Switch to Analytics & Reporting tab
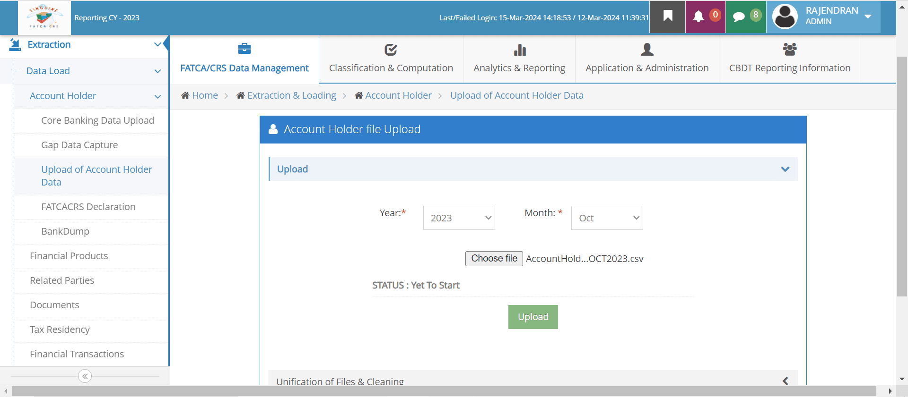908x397 pixels. [x=519, y=59]
